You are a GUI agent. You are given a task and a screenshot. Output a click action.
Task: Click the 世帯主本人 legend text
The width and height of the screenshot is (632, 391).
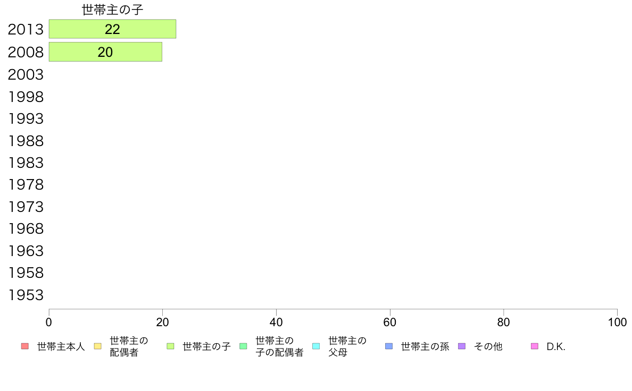(61, 346)
